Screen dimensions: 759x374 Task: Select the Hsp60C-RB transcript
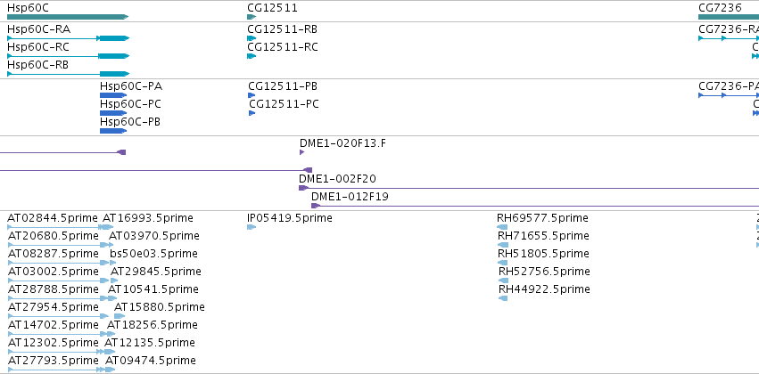coord(69,74)
